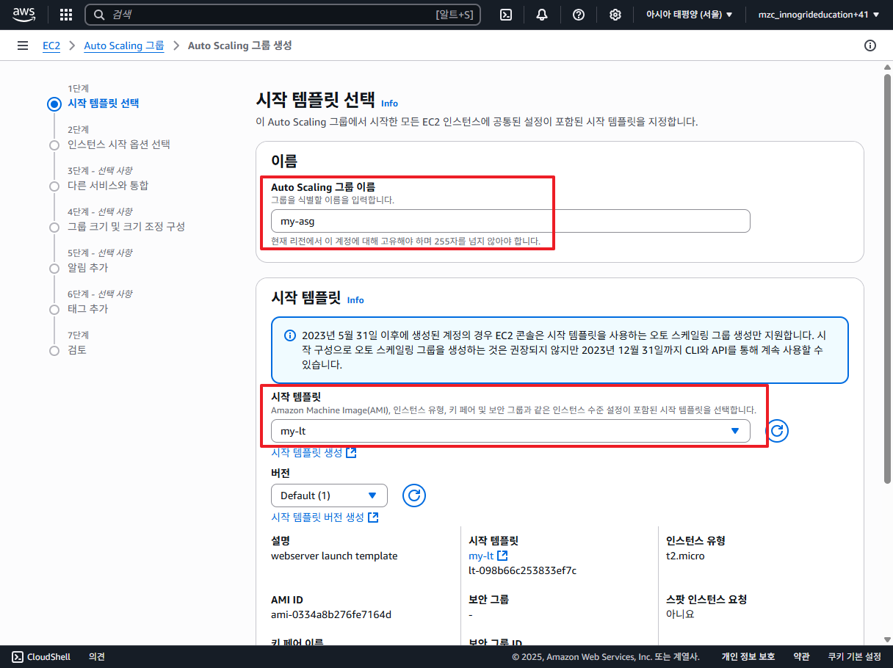The height and width of the screenshot is (668, 893).
Task: Open the AWS console home logo
Action: tap(24, 14)
